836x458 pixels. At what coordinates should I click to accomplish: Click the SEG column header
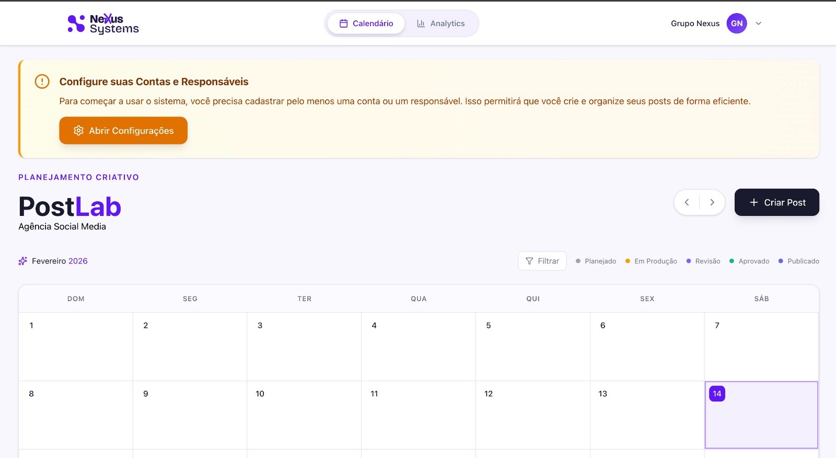click(190, 299)
